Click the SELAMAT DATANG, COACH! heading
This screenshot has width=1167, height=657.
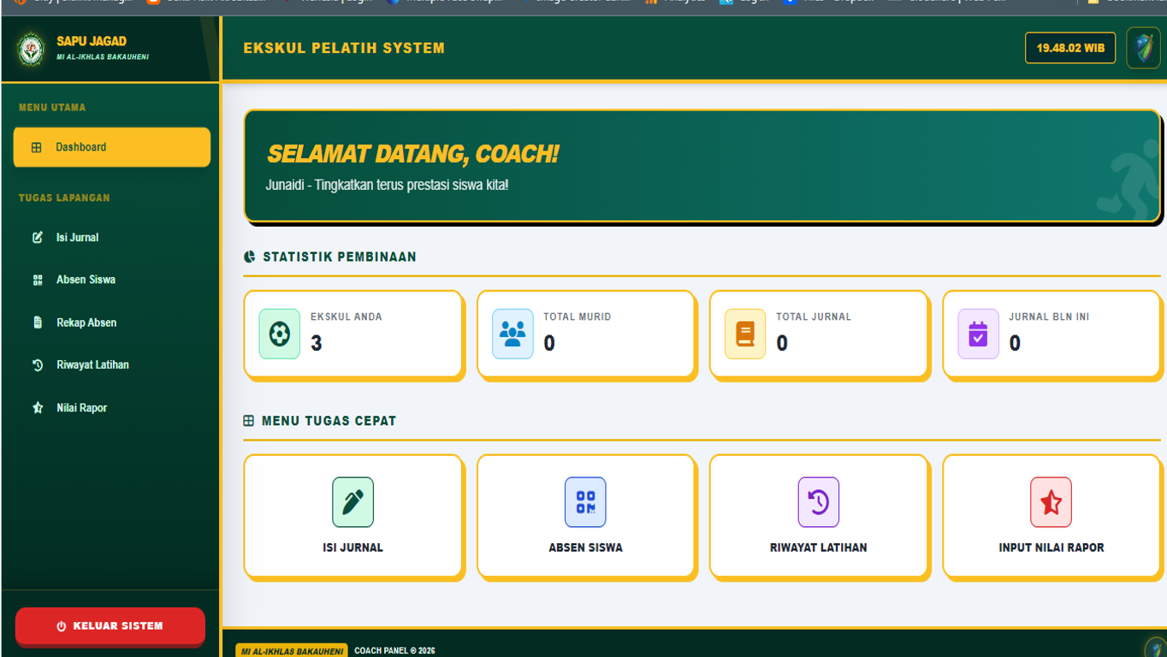click(x=412, y=154)
